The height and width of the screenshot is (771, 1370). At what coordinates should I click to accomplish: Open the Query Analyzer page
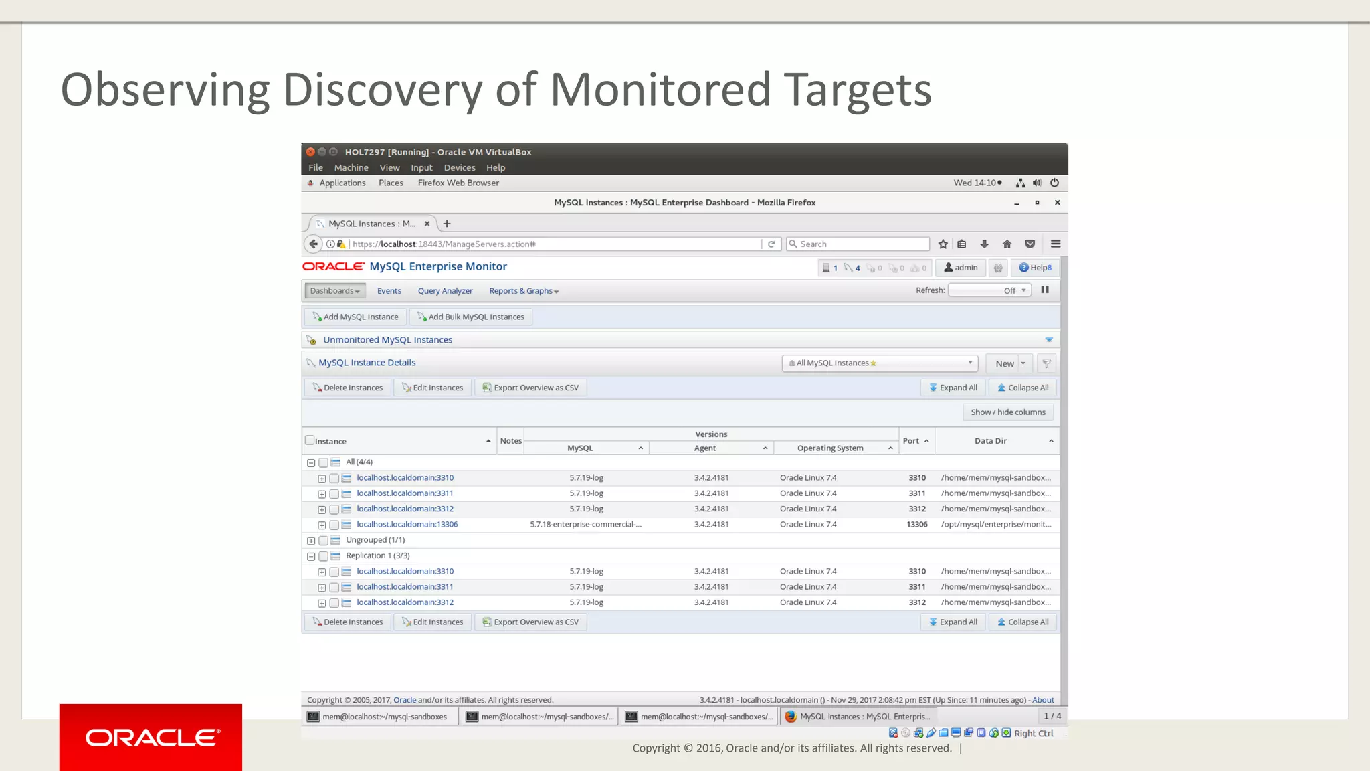[445, 291]
